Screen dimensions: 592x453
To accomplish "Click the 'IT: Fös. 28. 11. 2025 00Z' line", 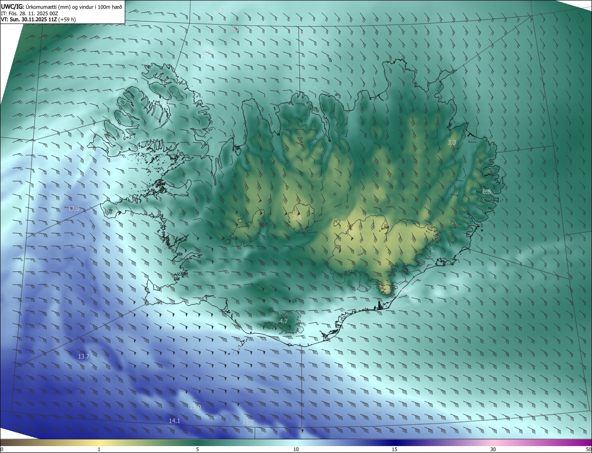I will tap(30, 13).
